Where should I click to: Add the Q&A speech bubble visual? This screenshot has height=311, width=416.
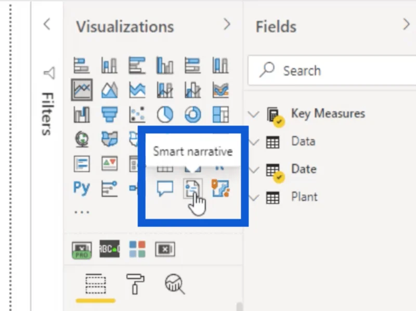point(165,188)
